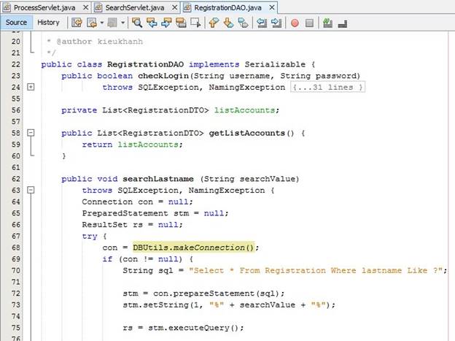Open the SearchServlet.java tab
The height and width of the screenshot is (341, 455).
[x=135, y=7]
